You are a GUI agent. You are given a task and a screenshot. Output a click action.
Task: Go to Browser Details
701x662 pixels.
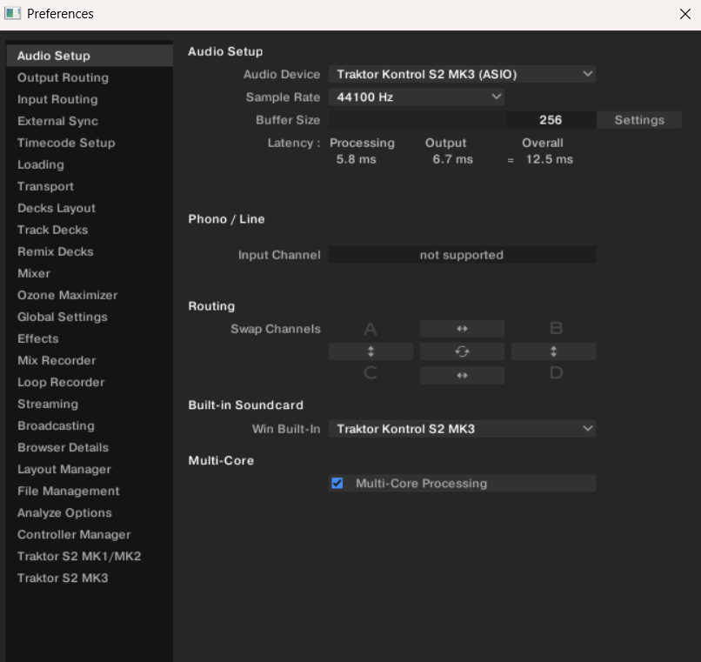pos(90,448)
